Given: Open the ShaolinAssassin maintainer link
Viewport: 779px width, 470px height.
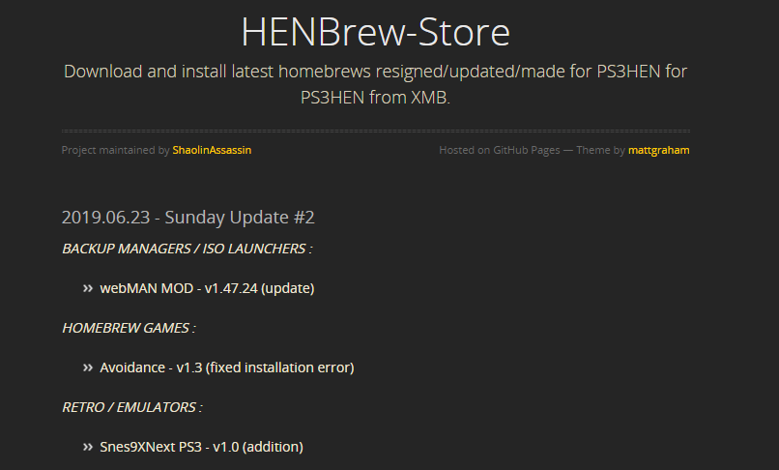Looking at the screenshot, I should coord(212,150).
